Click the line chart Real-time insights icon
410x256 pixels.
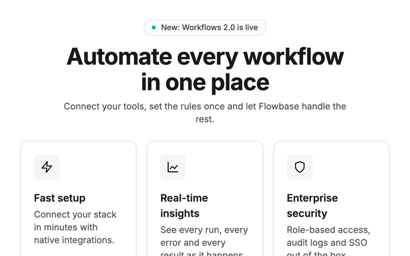pyautogui.click(x=173, y=167)
